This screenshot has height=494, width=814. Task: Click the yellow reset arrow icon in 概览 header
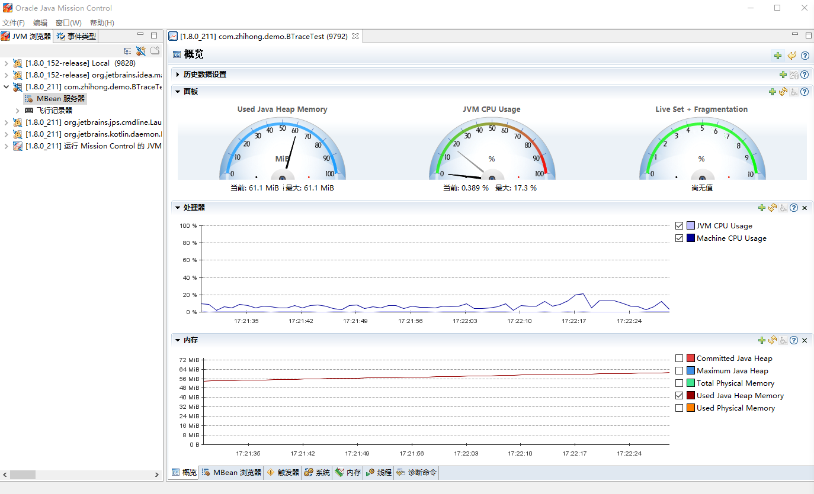point(792,56)
